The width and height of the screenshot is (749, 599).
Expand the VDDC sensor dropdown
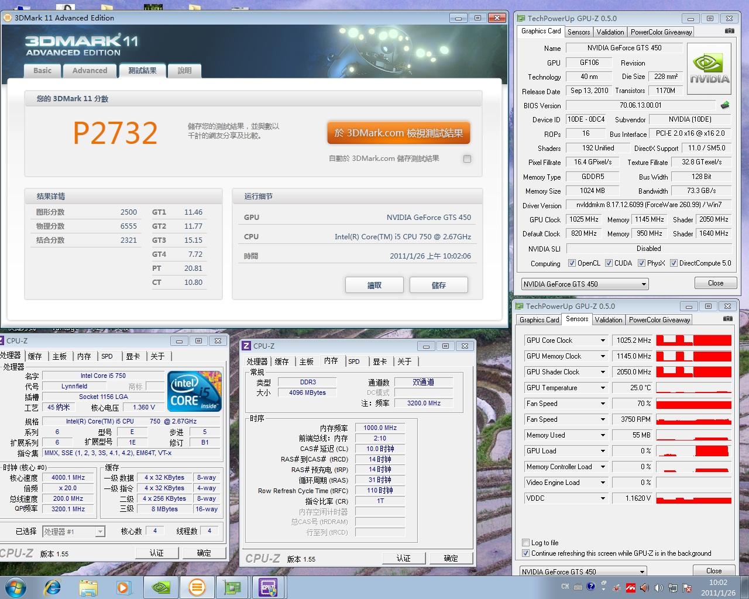(603, 498)
